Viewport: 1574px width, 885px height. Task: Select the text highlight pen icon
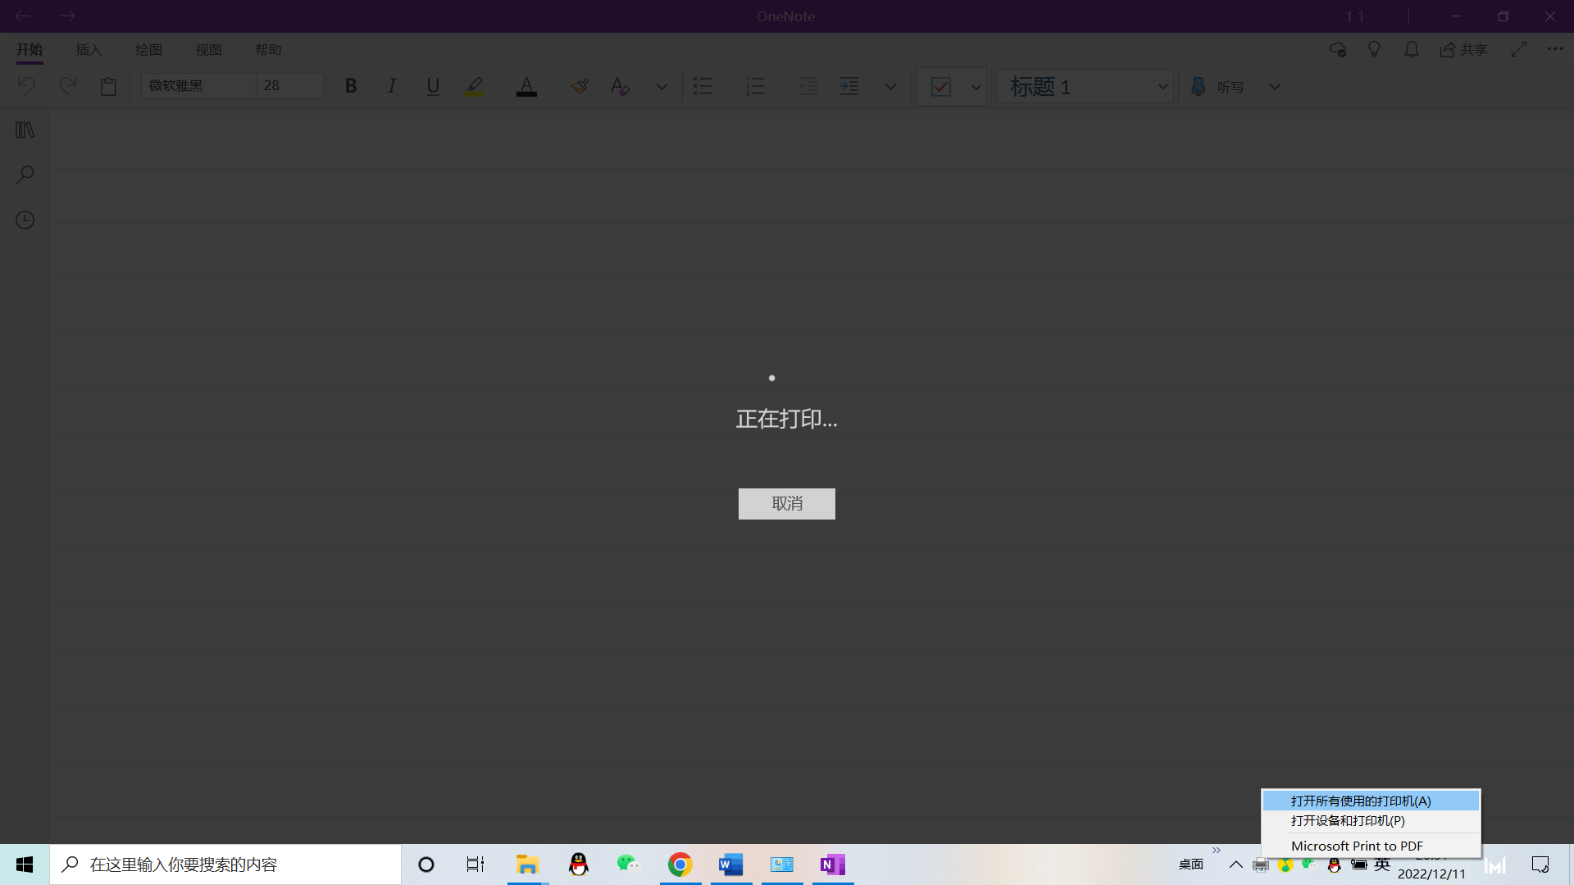click(x=475, y=86)
